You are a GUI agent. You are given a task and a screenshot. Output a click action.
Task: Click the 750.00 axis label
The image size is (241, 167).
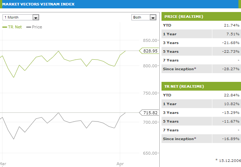[150, 93]
